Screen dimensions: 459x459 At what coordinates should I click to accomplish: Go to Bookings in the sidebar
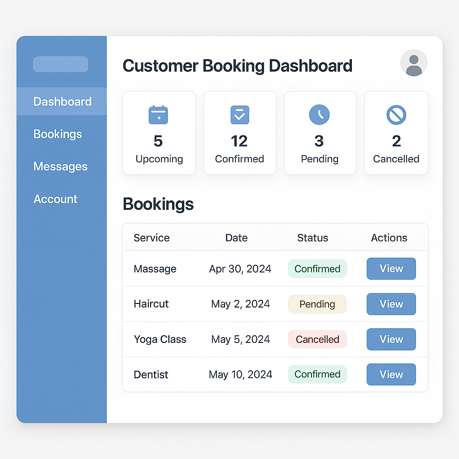coord(58,134)
